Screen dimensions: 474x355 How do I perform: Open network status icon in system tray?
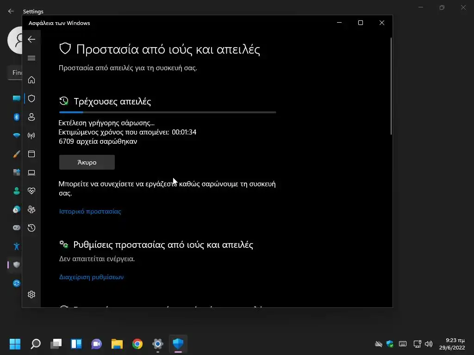(417, 344)
